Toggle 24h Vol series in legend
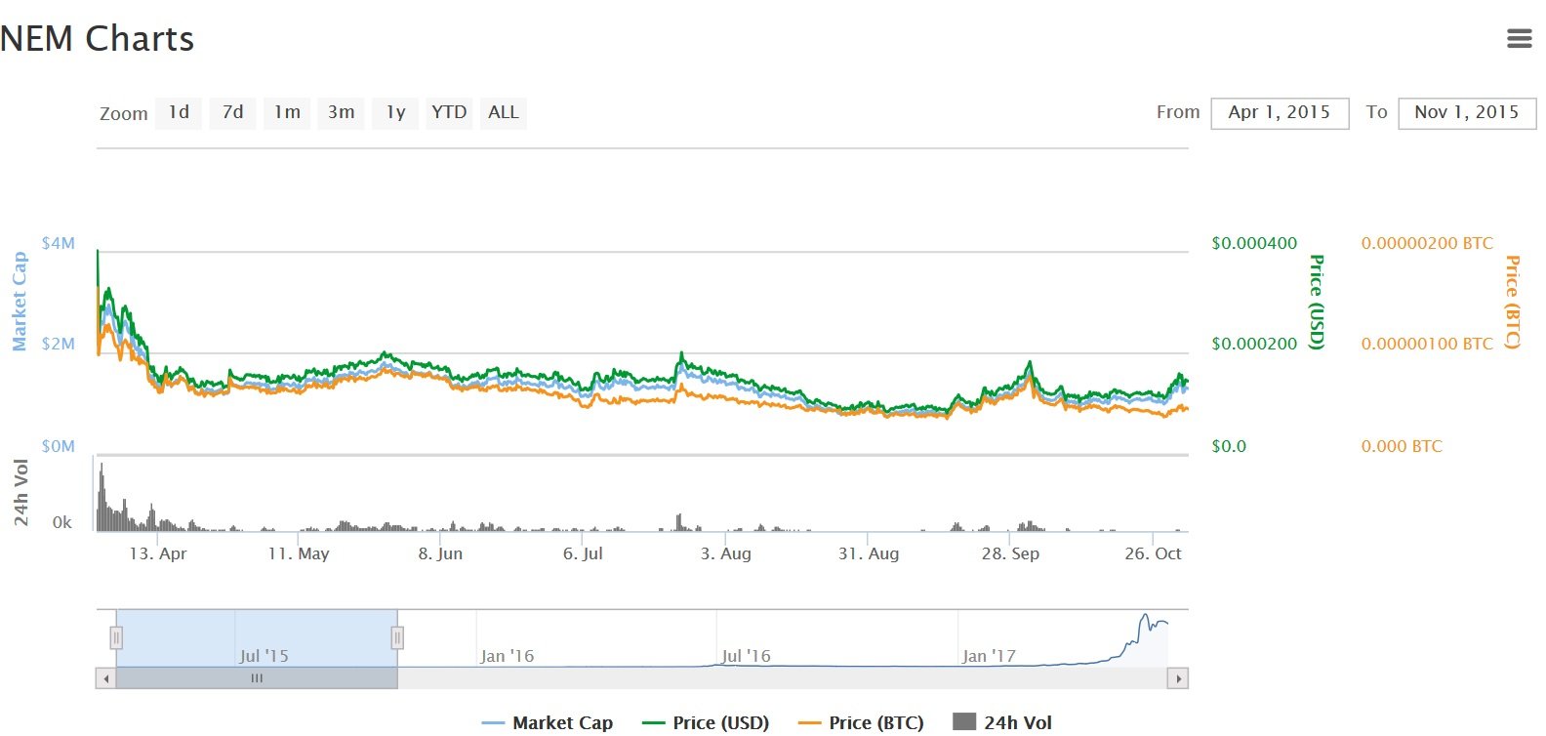The height and width of the screenshot is (736, 1546). click(x=1002, y=722)
